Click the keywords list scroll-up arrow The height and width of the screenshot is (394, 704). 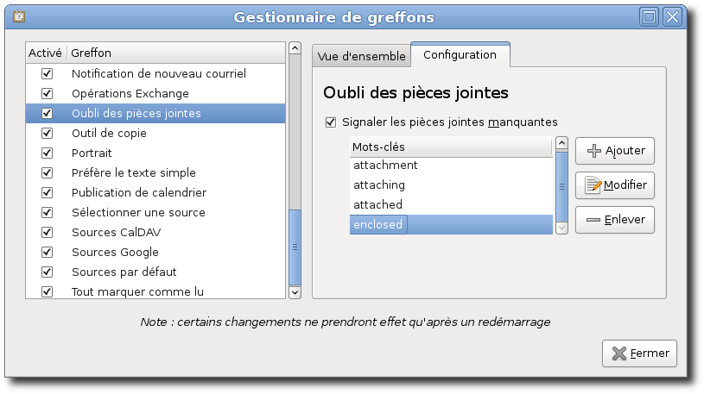click(x=561, y=143)
